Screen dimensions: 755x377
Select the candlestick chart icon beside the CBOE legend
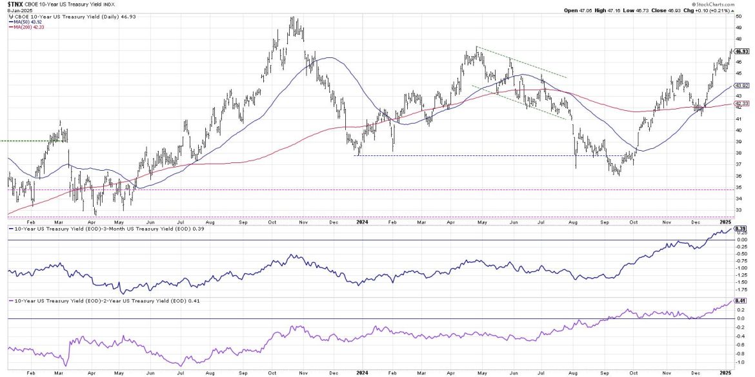coord(11,16)
